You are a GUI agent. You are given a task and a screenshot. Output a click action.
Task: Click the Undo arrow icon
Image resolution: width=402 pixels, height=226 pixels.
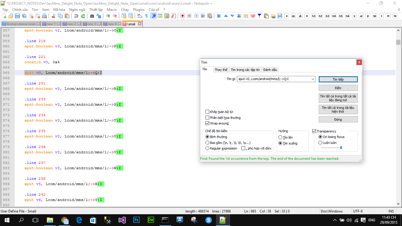tap(76, 16)
